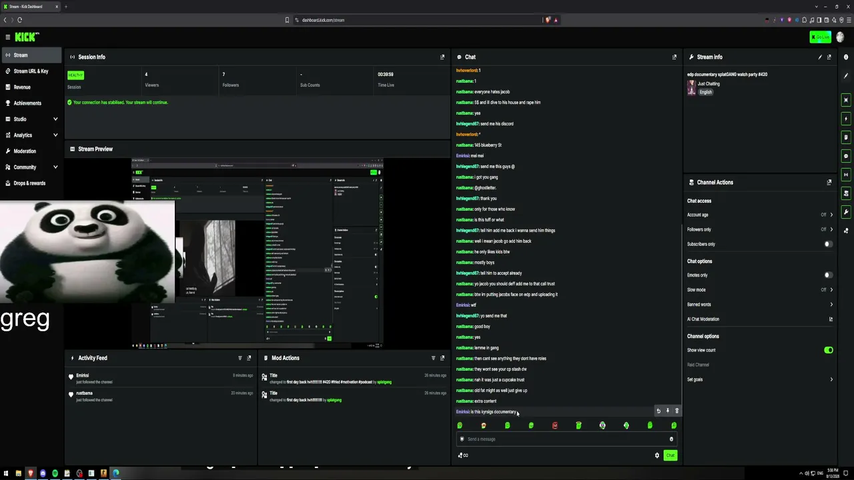The height and width of the screenshot is (480, 854).
Task: Click the green Go Live button
Action: tap(820, 37)
